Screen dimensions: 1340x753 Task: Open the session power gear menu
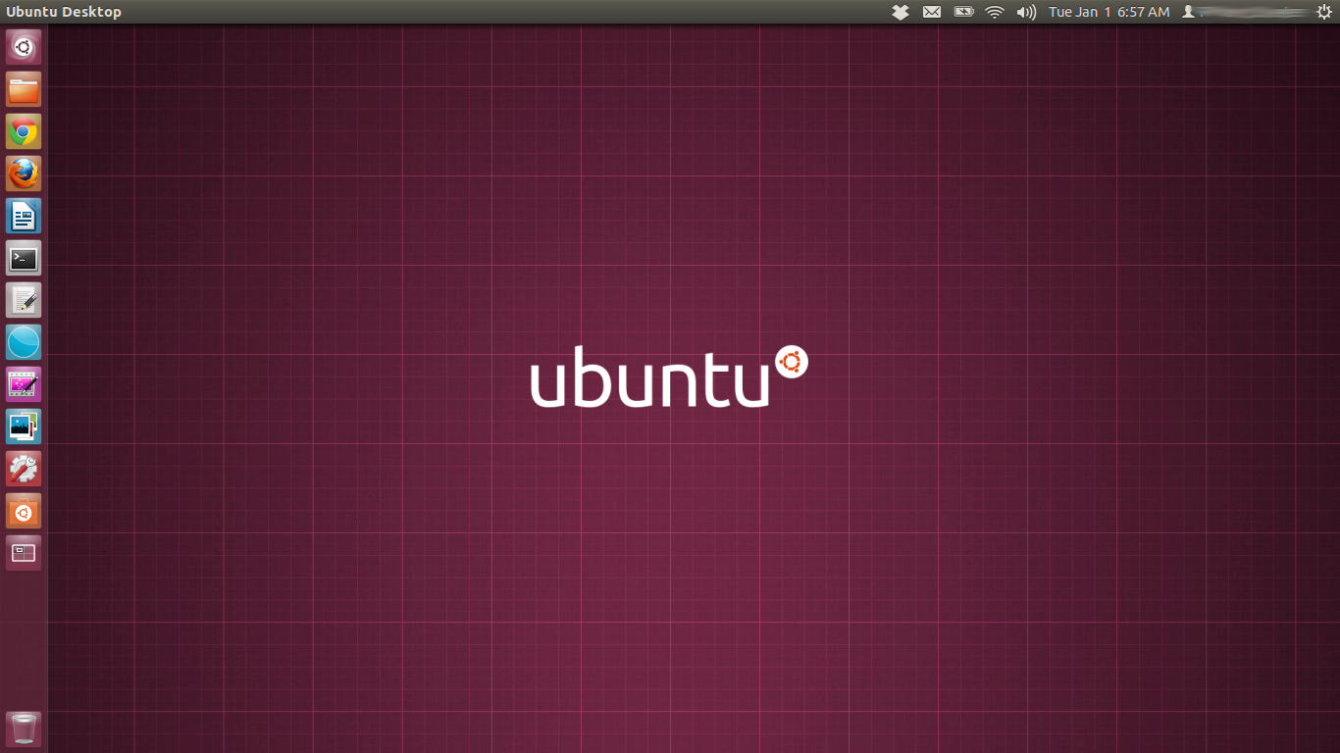[1324, 12]
